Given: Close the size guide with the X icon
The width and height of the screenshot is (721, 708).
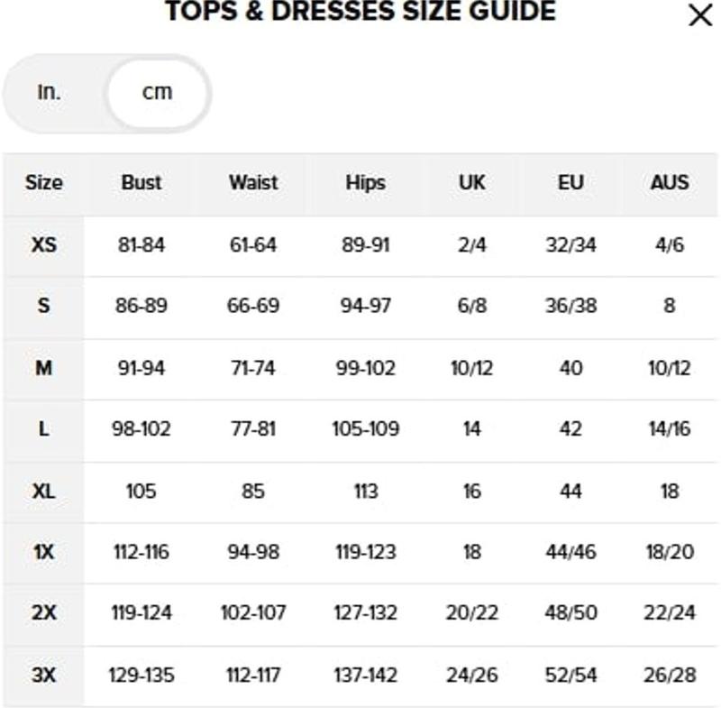Looking at the screenshot, I should (x=699, y=15).
